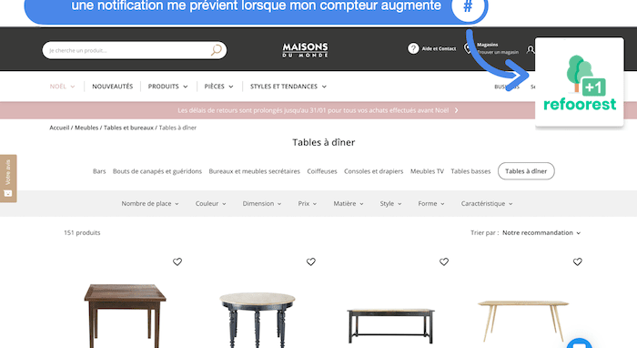The height and width of the screenshot is (348, 637).
Task: Expand the Nombre de place filter
Action: pos(150,204)
